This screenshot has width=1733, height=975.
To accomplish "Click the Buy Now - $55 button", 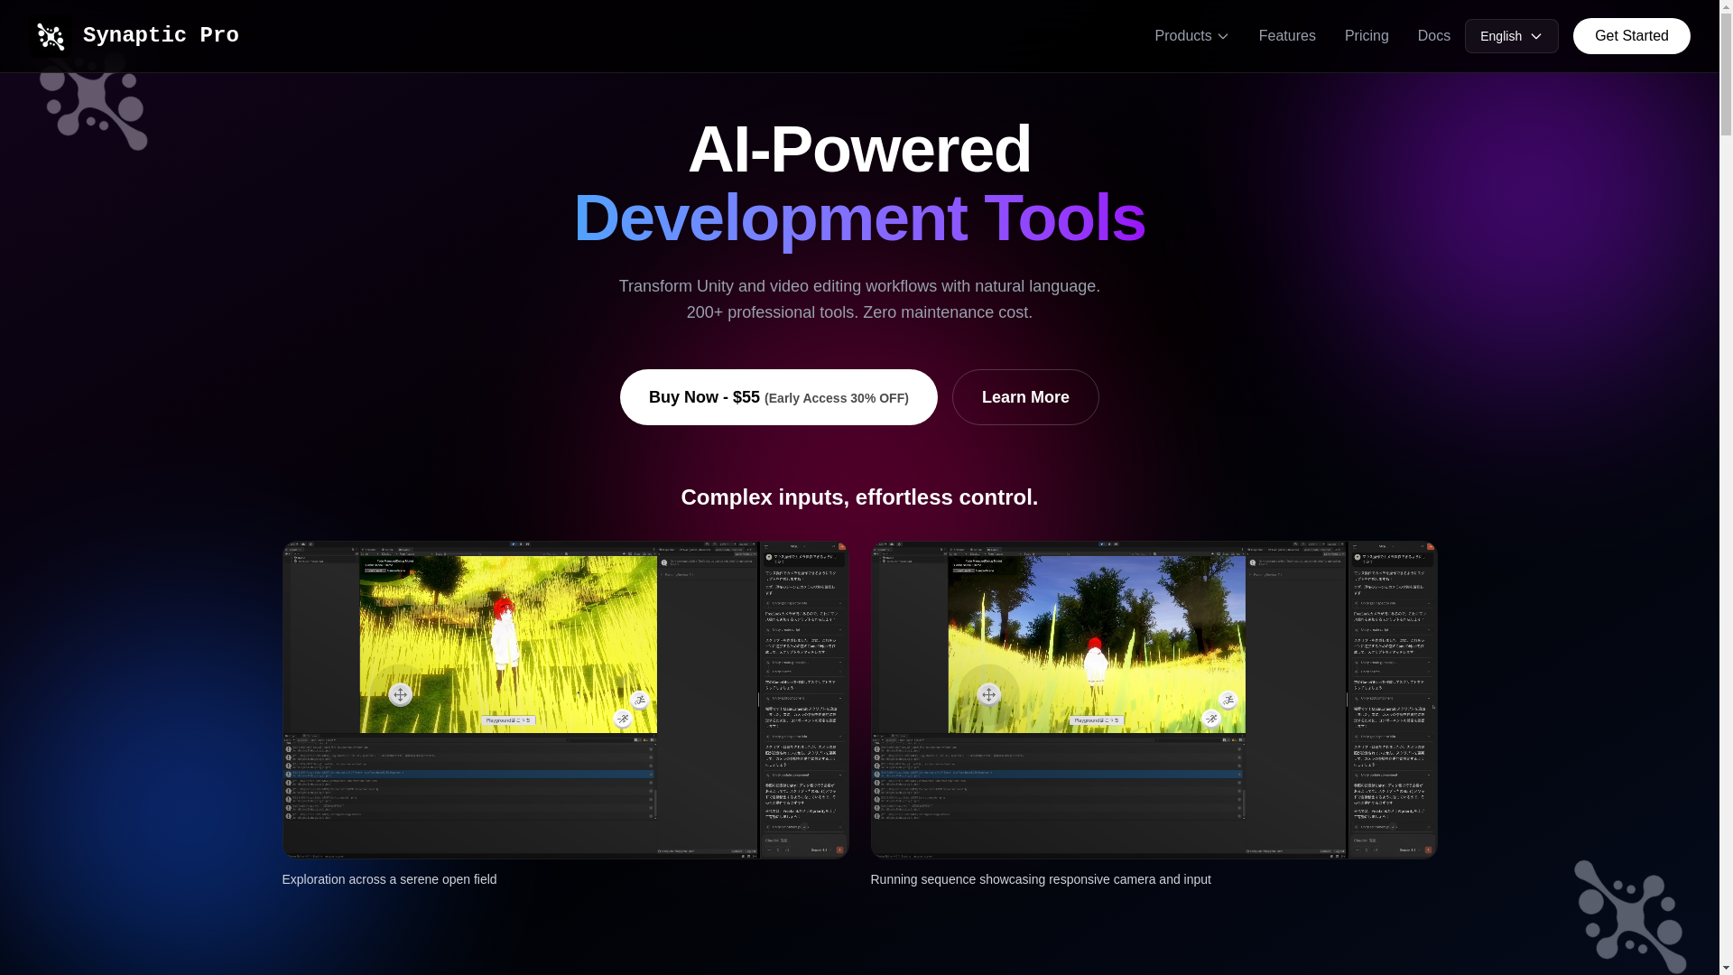I will click(x=778, y=397).
